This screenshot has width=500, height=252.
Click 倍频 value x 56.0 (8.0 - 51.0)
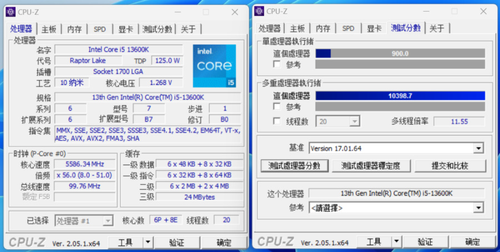84,175
